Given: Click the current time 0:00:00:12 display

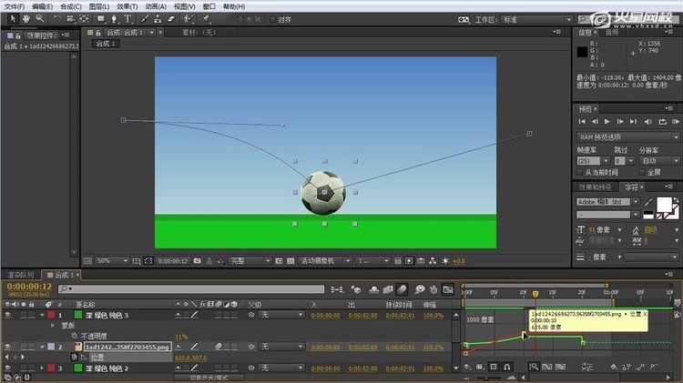Looking at the screenshot, I should click(29, 287).
